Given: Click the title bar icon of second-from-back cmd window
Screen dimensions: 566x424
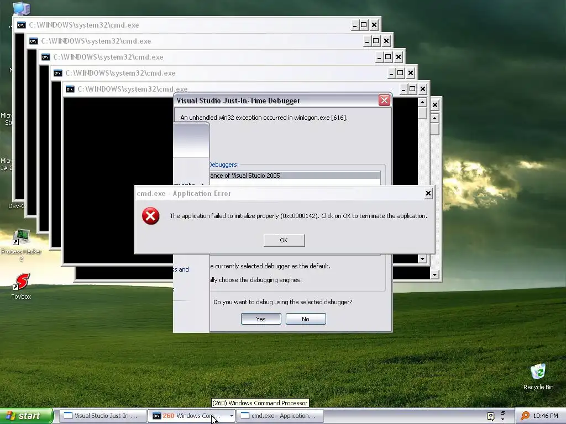Looking at the screenshot, I should pos(34,41).
